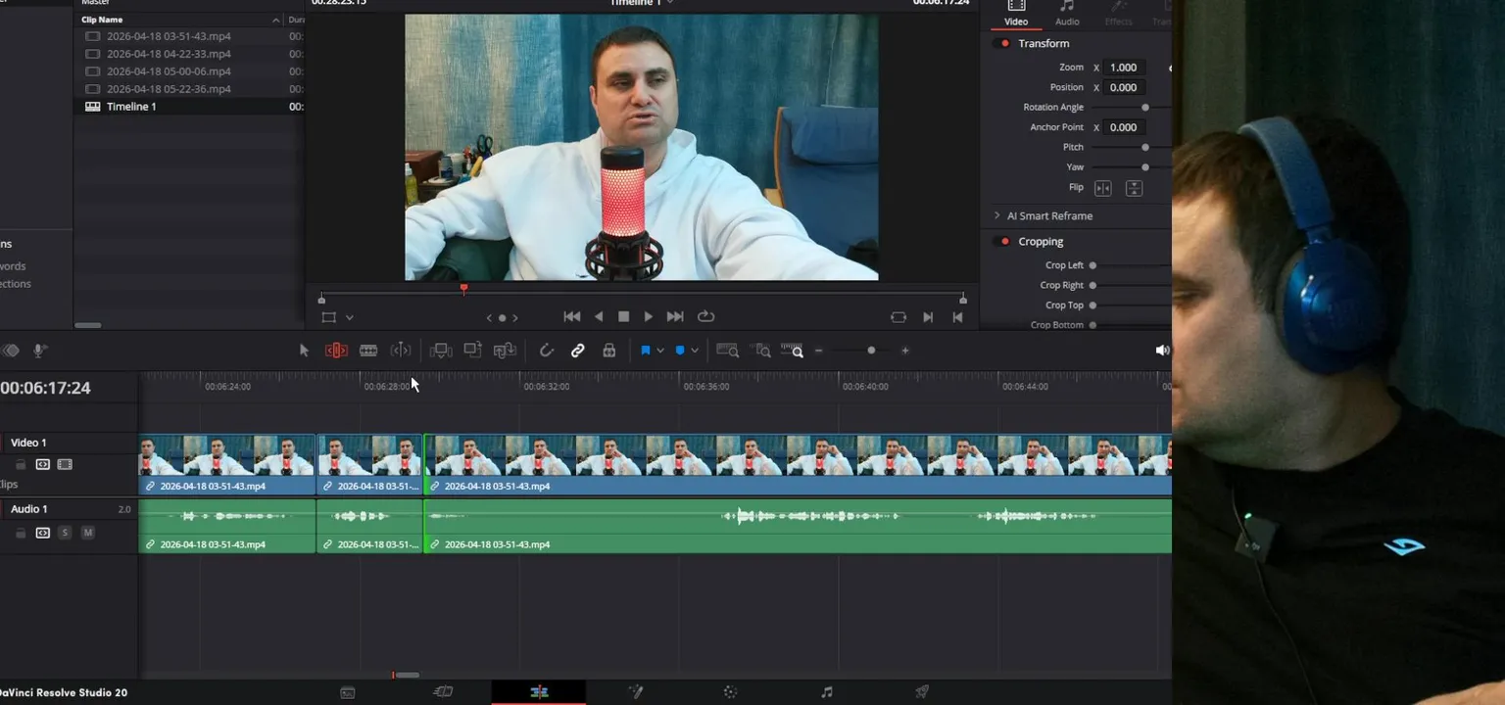The width and height of the screenshot is (1505, 705).
Task: Toggle the Cropping section enable switch
Action: point(1002,241)
